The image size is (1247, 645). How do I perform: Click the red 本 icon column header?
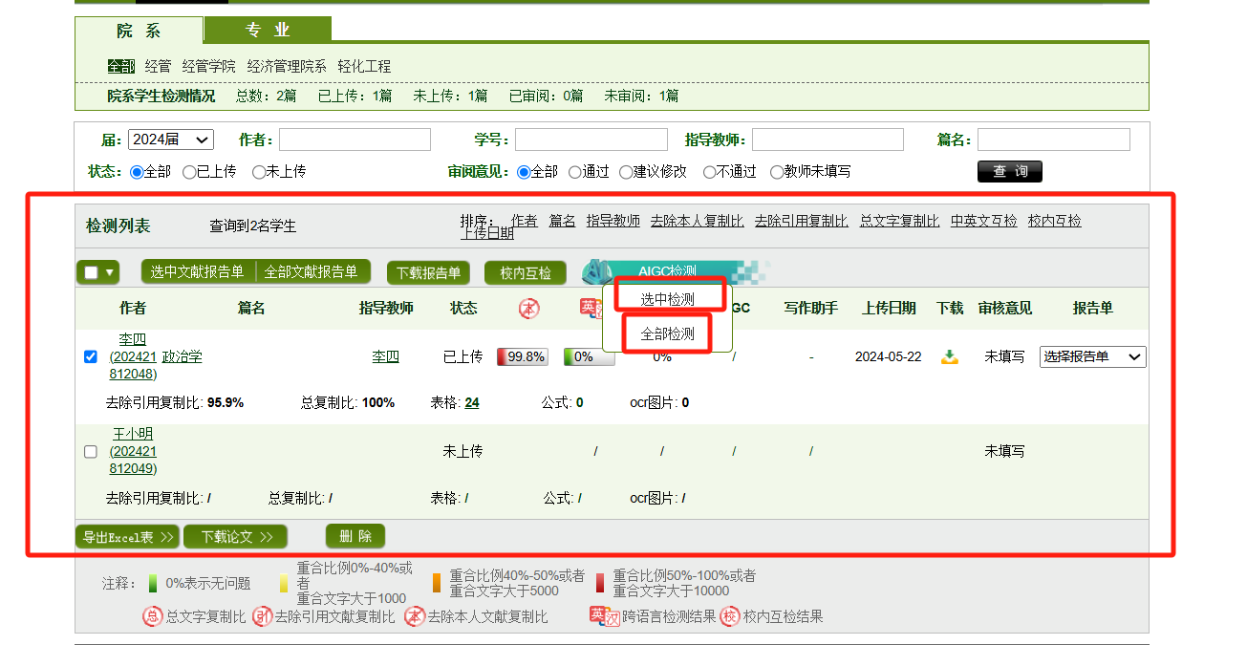pos(528,308)
